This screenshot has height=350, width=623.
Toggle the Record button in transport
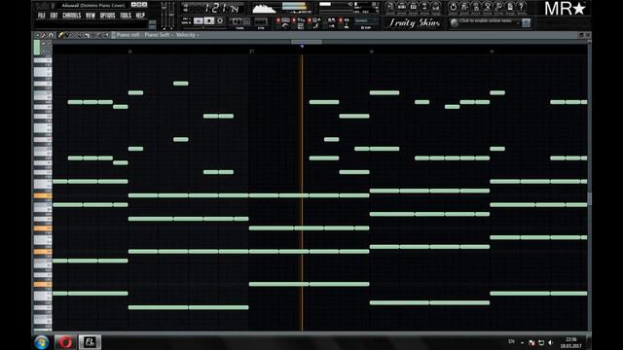pyautogui.click(x=220, y=20)
